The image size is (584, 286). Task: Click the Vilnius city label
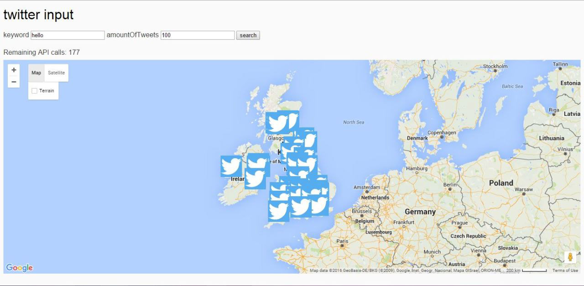point(565,149)
